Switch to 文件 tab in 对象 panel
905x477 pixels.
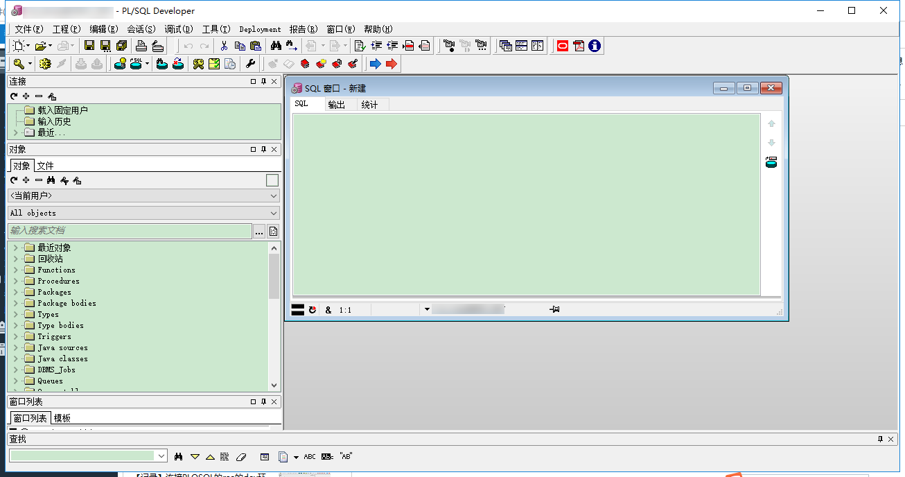coord(45,166)
